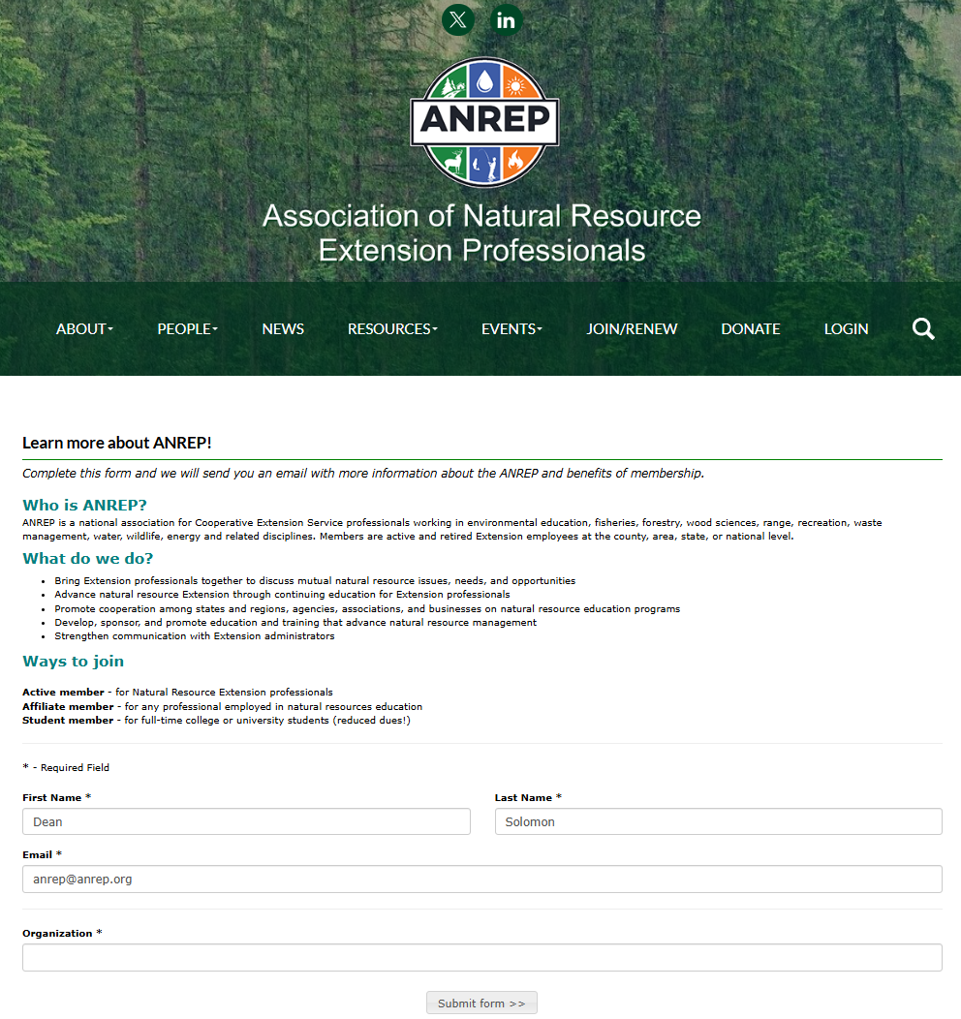Screen dimensions: 961x1019
Task: Click the 'Student member' text
Action: coord(68,720)
